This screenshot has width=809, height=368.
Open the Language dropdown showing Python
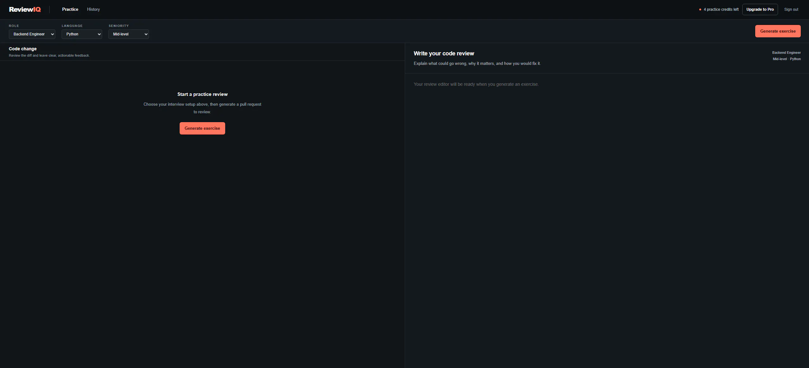click(82, 34)
